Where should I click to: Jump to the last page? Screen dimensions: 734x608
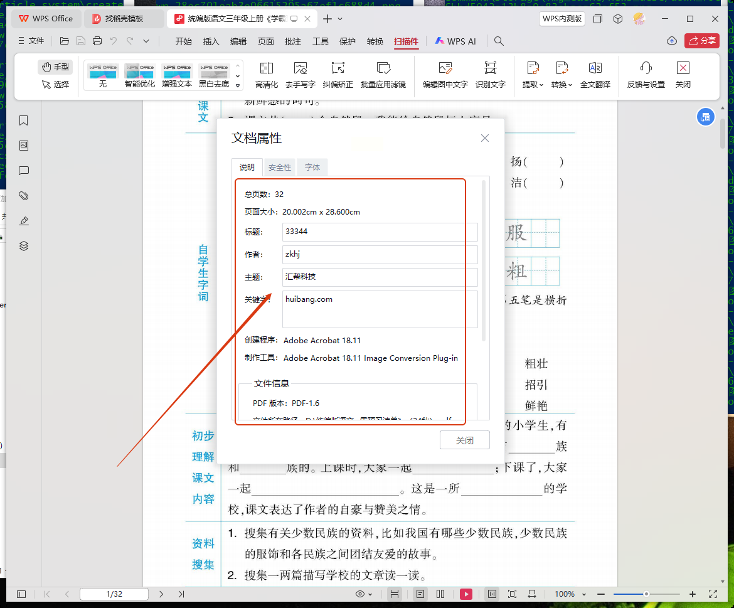(x=181, y=594)
